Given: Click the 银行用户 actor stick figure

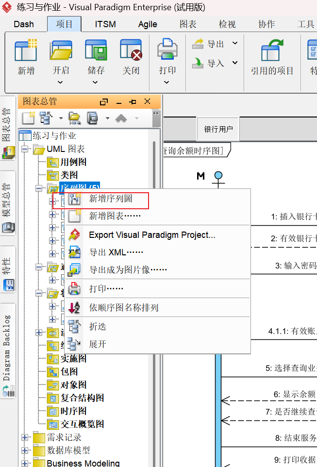Looking at the screenshot, I should (218, 180).
